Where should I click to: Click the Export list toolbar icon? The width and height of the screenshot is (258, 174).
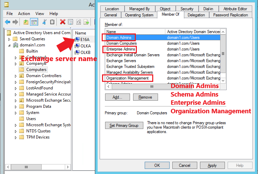(x=86, y=22)
